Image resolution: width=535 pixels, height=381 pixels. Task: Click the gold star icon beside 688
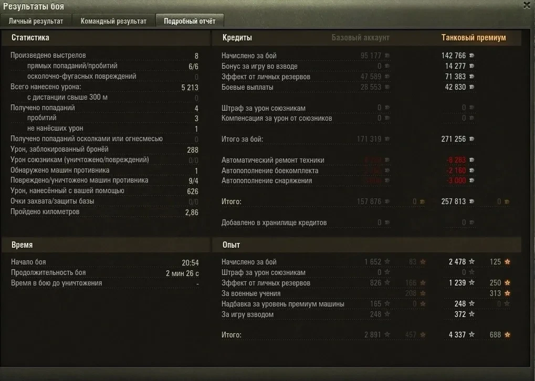coord(507,335)
